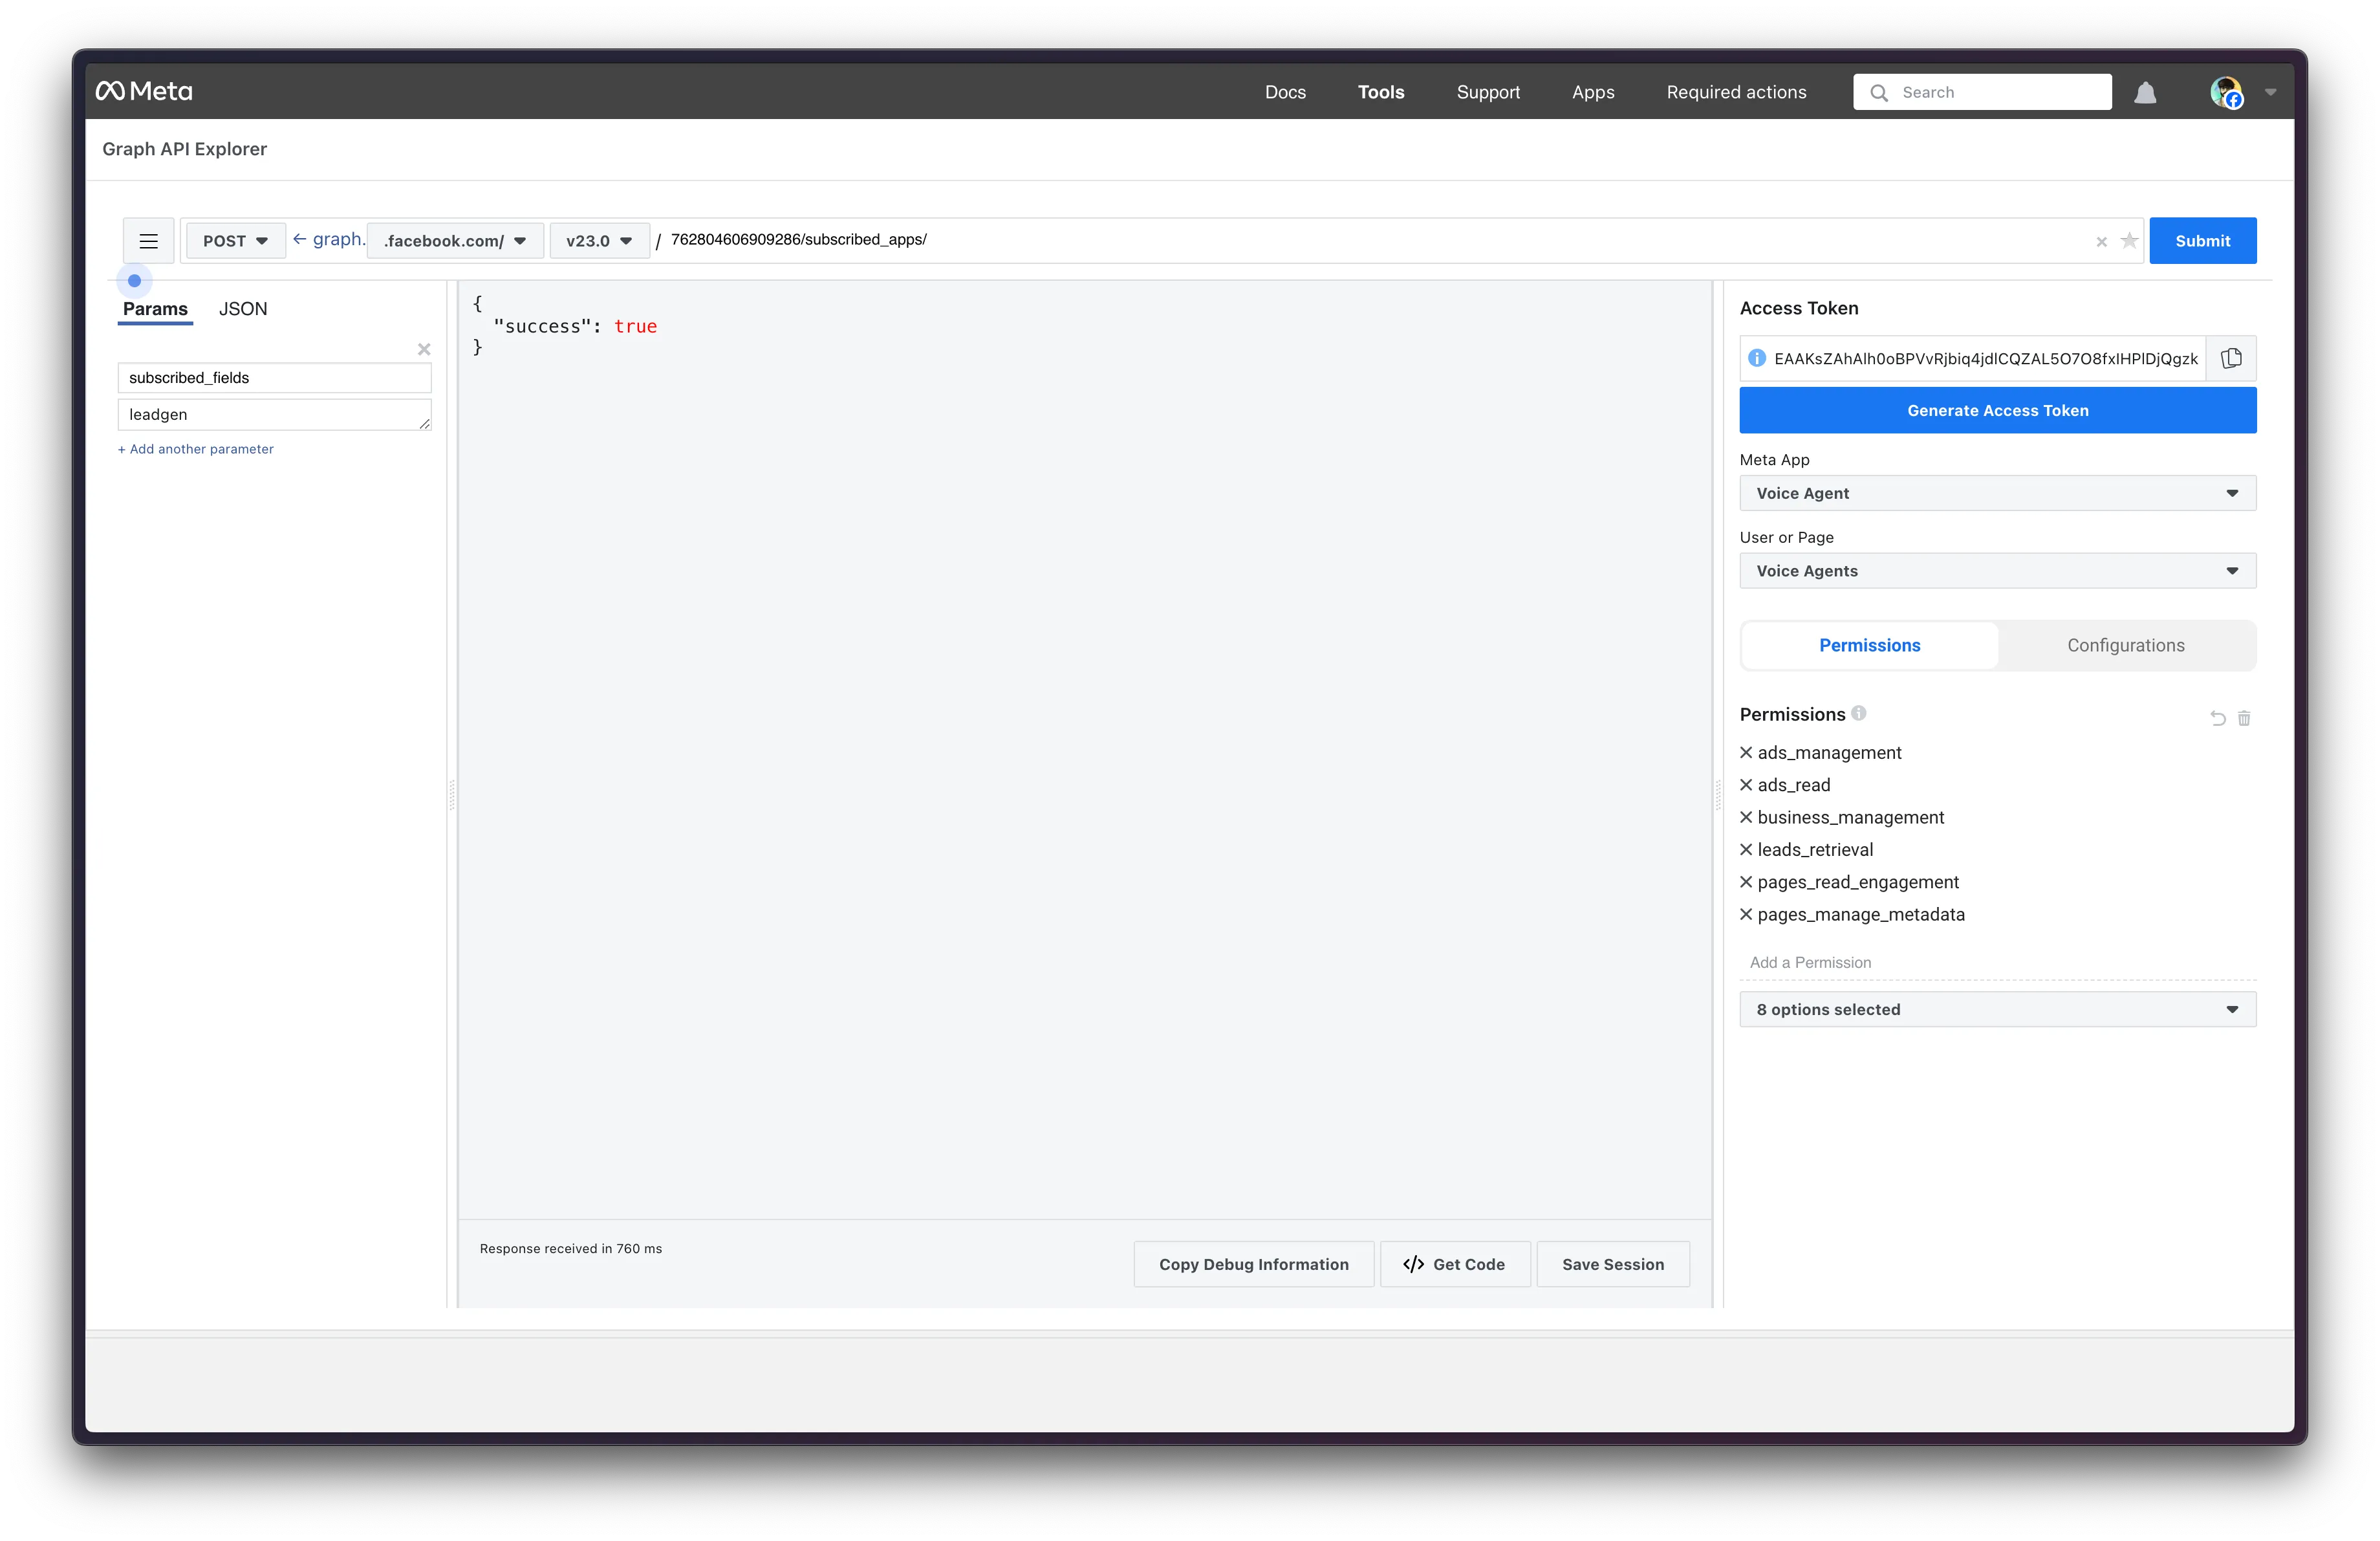Image resolution: width=2380 pixels, height=1541 pixels.
Task: Focus the Search field in header
Action: pos(1982,92)
